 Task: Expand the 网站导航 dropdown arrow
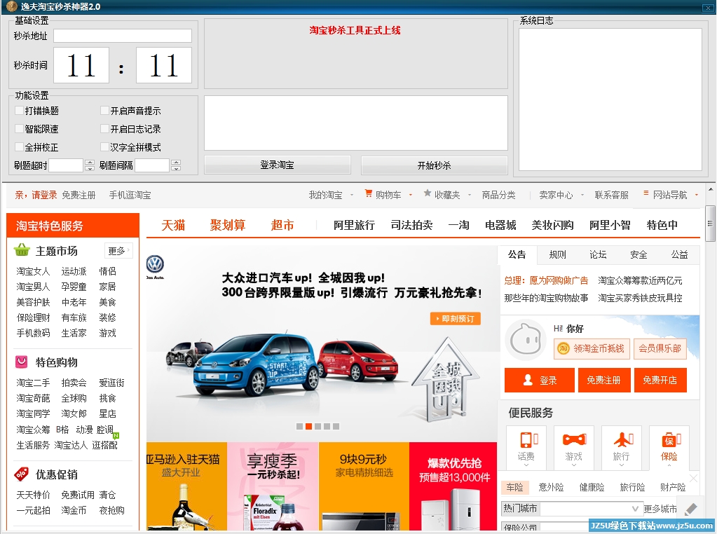(x=697, y=196)
